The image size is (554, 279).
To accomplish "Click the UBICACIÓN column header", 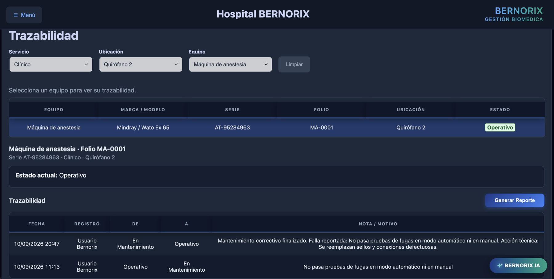I will pos(411,110).
